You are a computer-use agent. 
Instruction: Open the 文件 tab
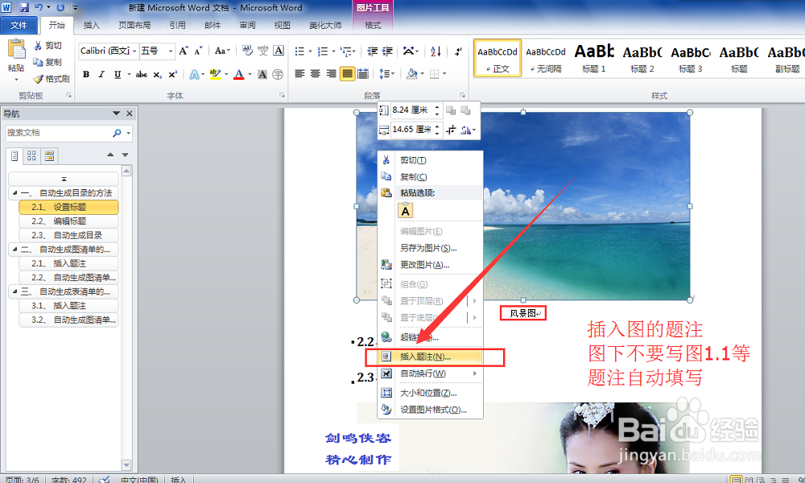[19, 25]
